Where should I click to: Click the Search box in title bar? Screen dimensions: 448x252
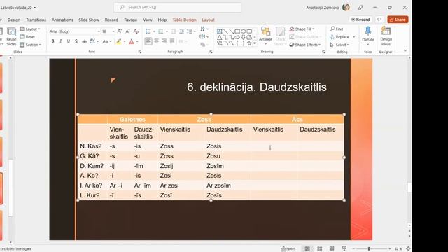[177, 8]
